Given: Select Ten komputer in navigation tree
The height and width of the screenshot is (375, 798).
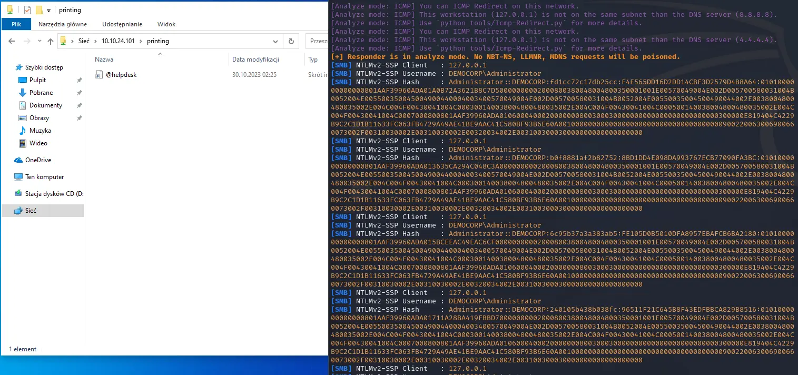Looking at the screenshot, I should [x=44, y=177].
